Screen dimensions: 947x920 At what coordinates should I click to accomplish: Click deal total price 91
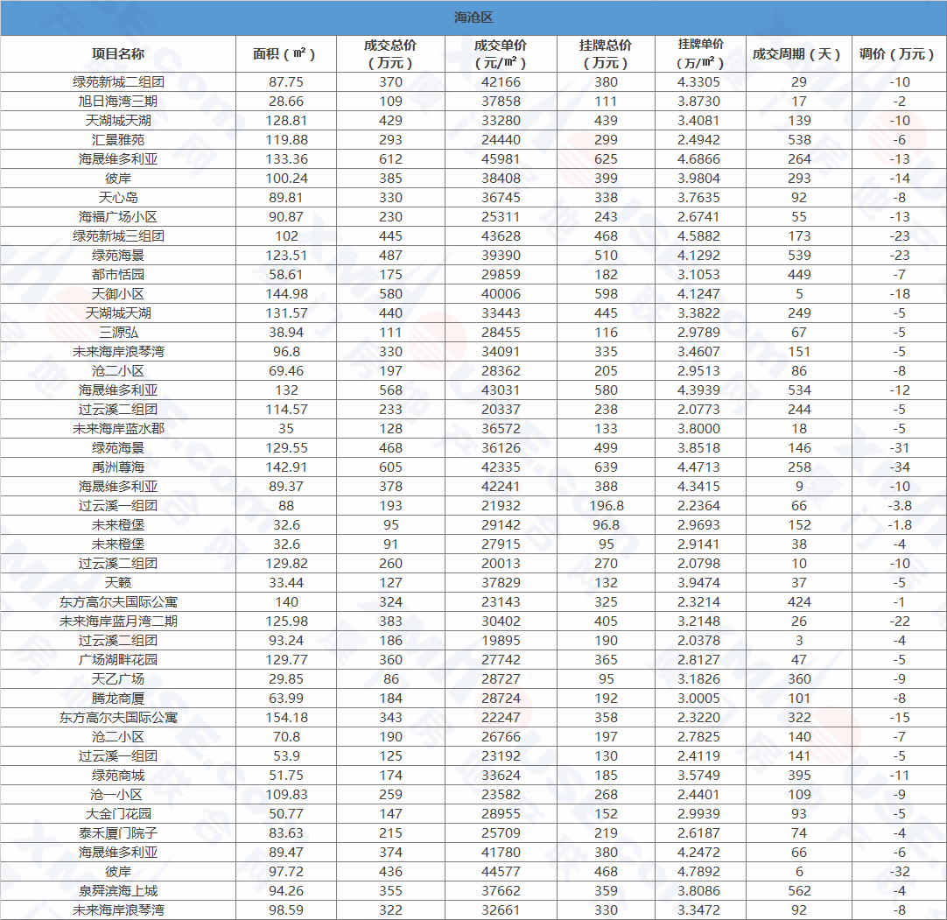tap(390, 544)
